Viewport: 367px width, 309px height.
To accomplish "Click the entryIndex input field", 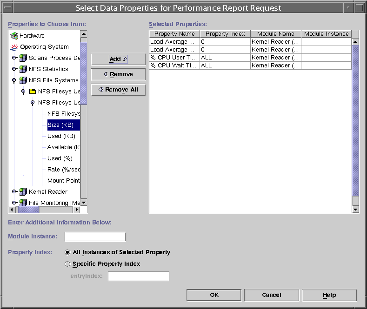I will click(x=139, y=276).
